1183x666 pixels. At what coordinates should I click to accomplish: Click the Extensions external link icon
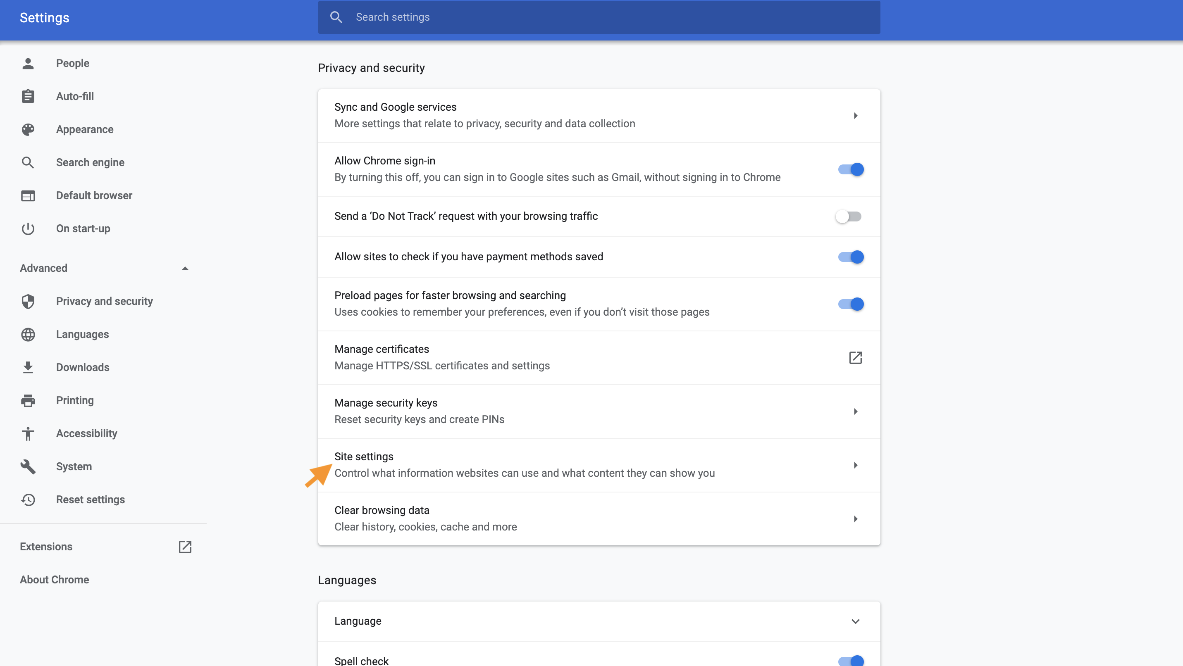pos(185,547)
